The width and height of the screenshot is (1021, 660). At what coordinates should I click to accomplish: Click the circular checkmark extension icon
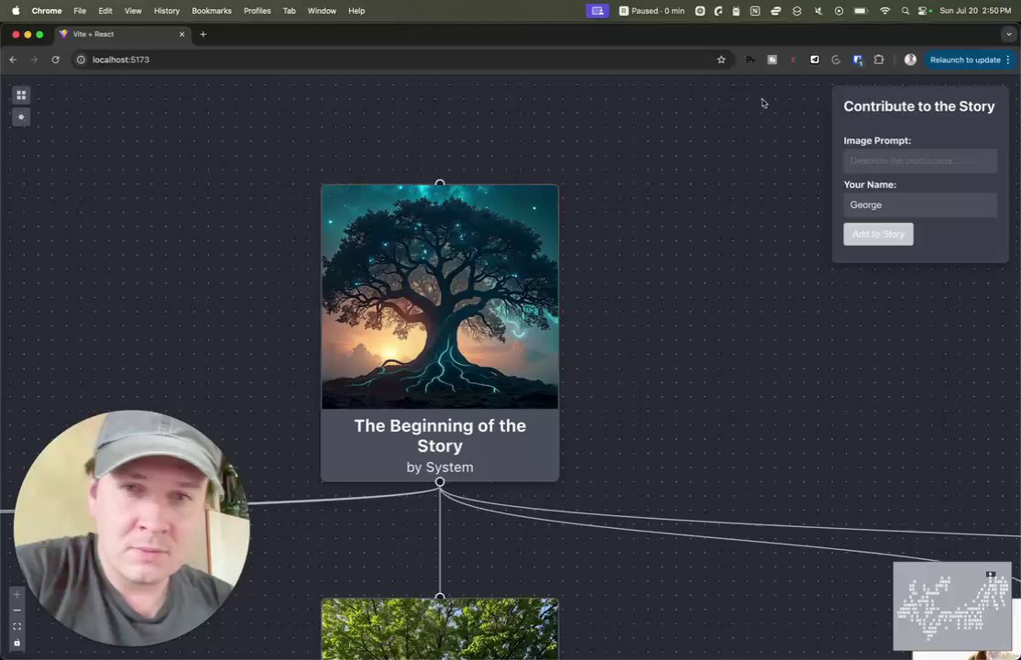click(836, 60)
